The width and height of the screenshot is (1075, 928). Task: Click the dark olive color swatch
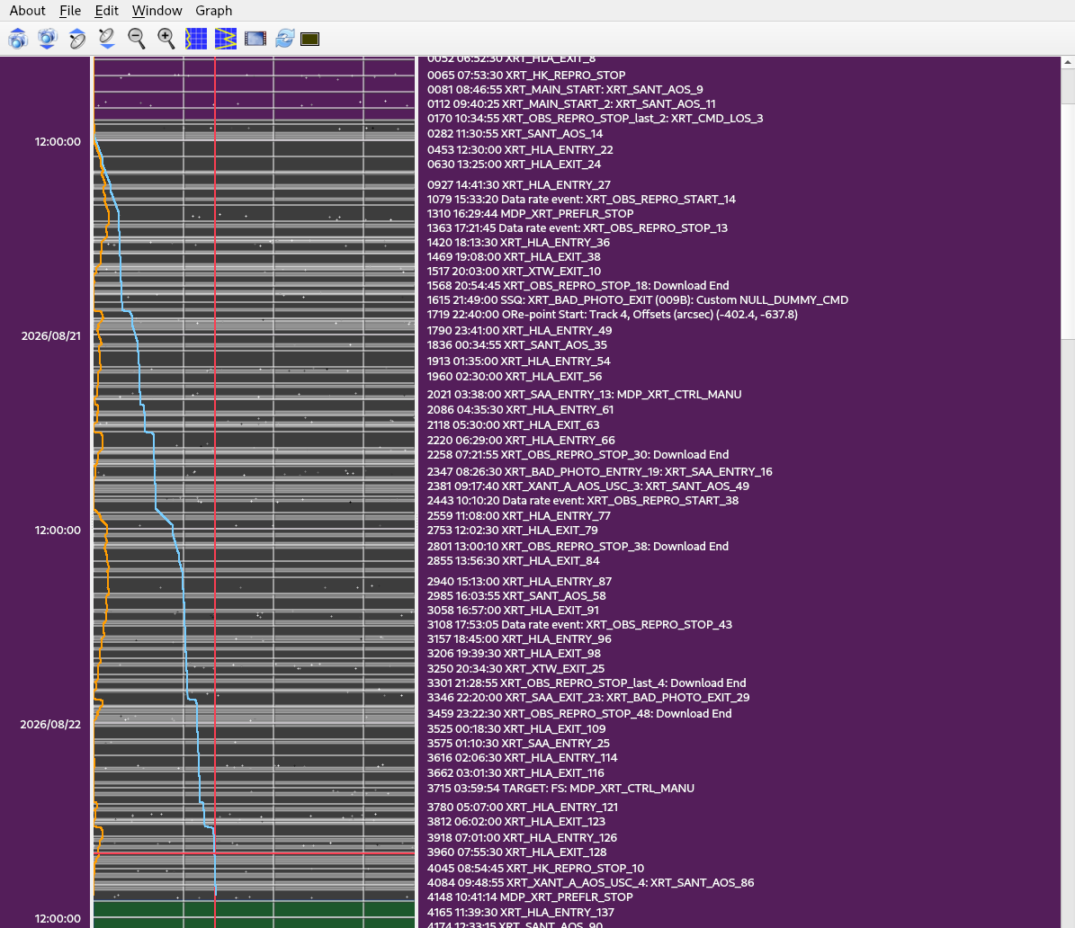point(309,39)
